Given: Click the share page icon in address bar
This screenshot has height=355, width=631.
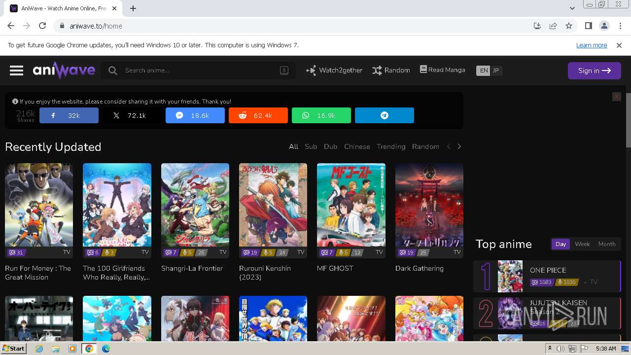Looking at the screenshot, I should tap(553, 26).
